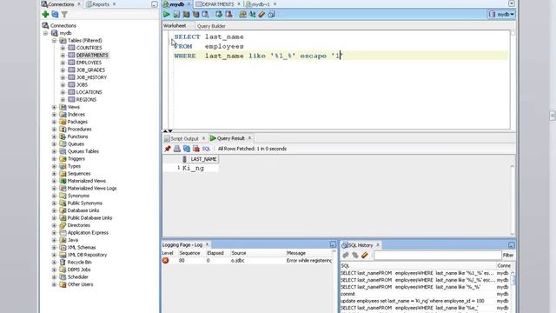This screenshot has width=556, height=313.
Task: Refresh the Query Result grid
Action: (187, 149)
